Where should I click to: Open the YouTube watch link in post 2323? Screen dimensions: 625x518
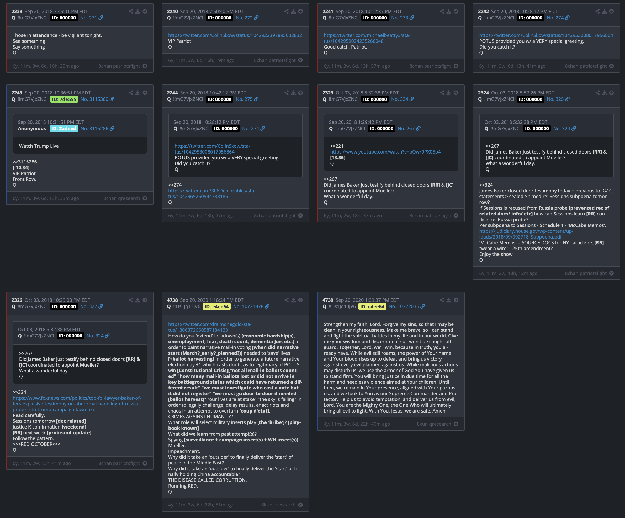[385, 152]
